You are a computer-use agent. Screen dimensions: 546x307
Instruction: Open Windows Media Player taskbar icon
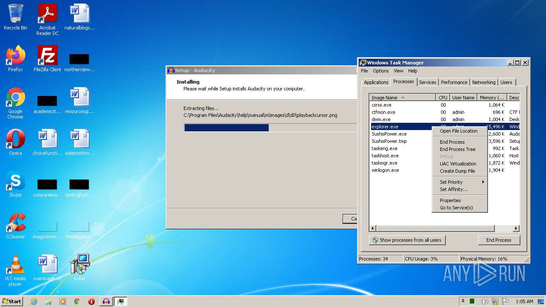[x=63, y=301]
